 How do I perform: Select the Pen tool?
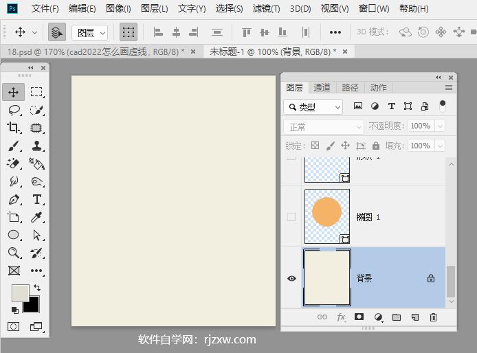pos(14,200)
